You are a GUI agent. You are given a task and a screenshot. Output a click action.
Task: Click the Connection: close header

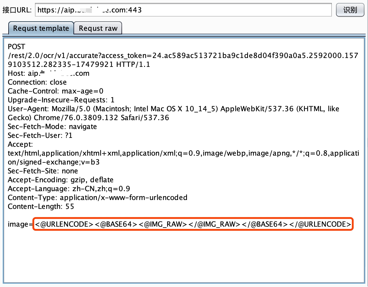click(37, 82)
